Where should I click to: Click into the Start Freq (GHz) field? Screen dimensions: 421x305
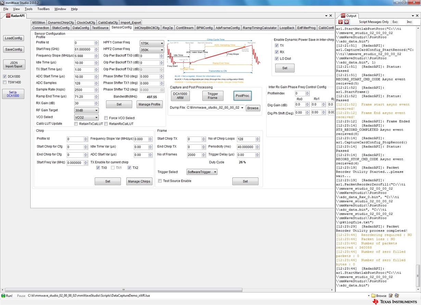point(84,50)
